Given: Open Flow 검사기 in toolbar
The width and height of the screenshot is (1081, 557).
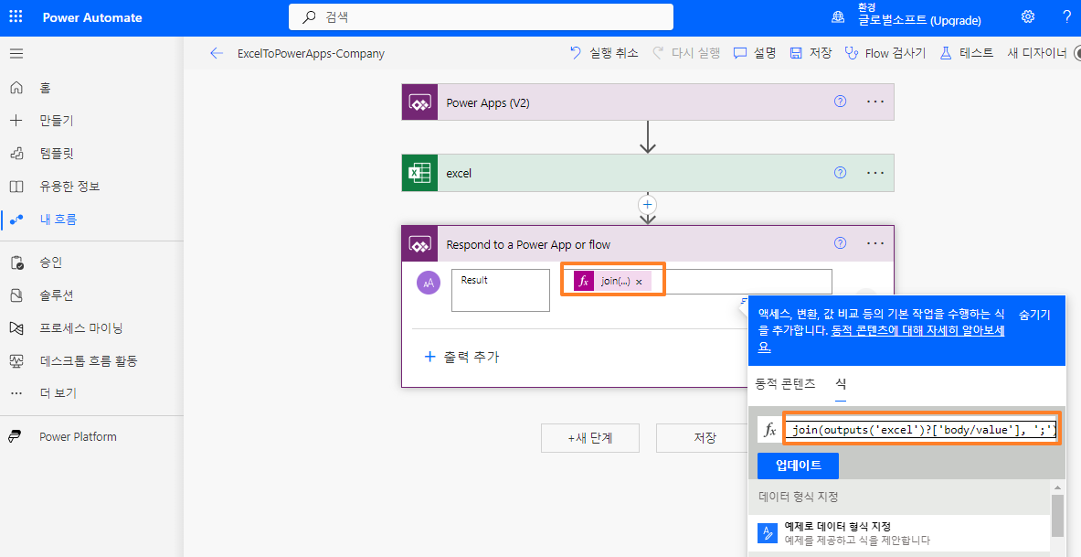Looking at the screenshot, I should coord(885,53).
